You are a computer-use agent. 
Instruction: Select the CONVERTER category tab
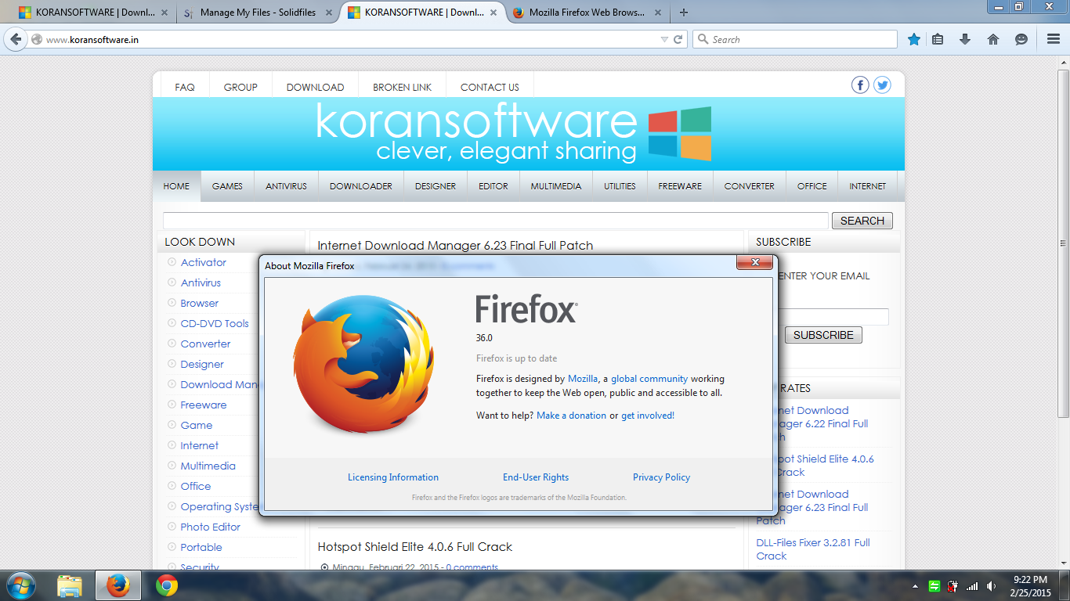(x=749, y=186)
